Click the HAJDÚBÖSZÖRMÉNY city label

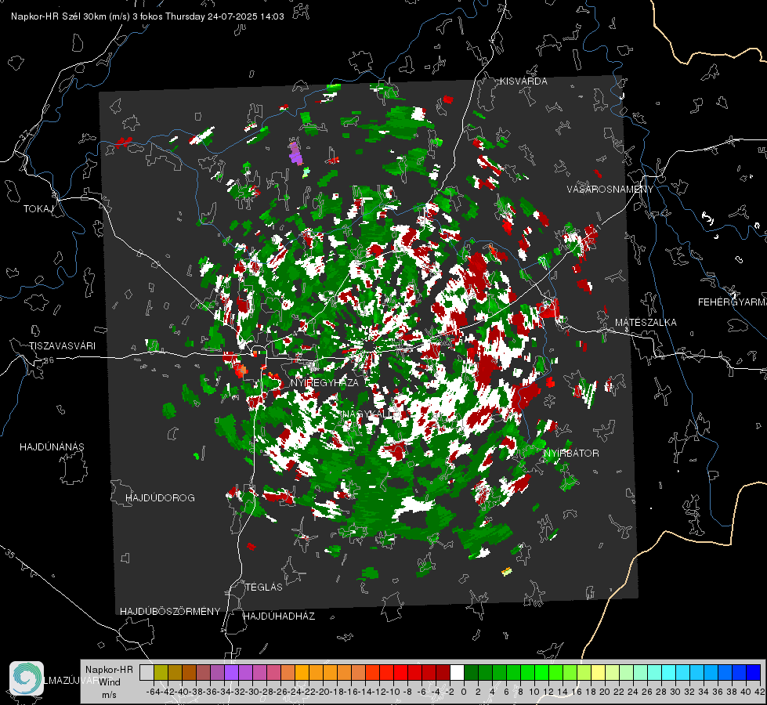point(170,612)
